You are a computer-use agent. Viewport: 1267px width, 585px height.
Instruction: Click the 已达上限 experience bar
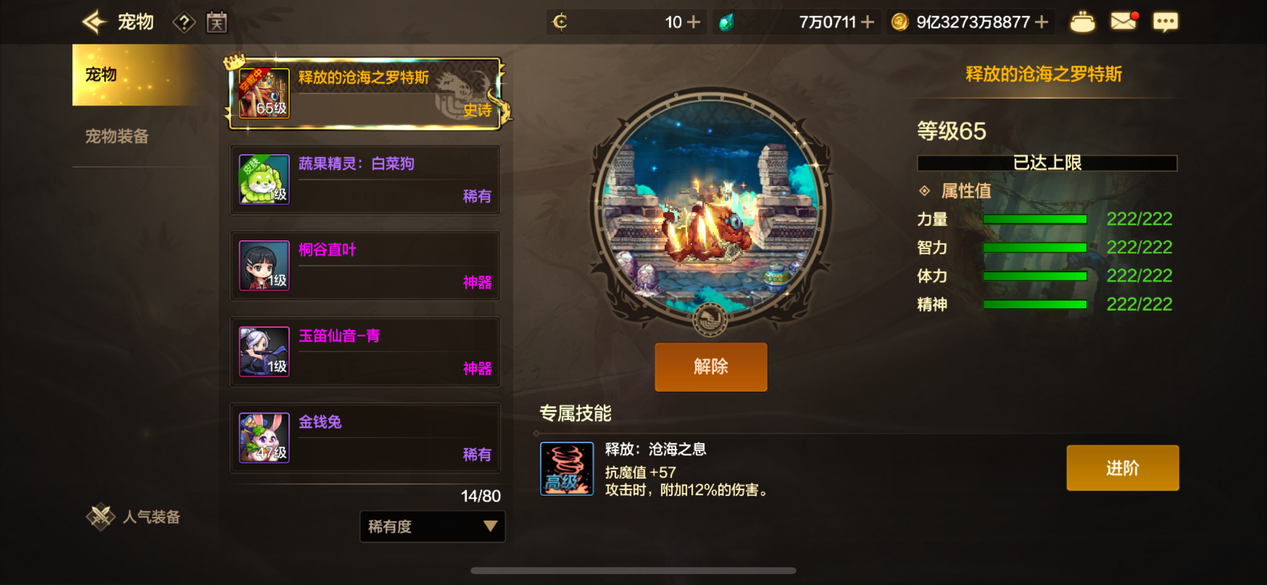pyautogui.click(x=1047, y=163)
